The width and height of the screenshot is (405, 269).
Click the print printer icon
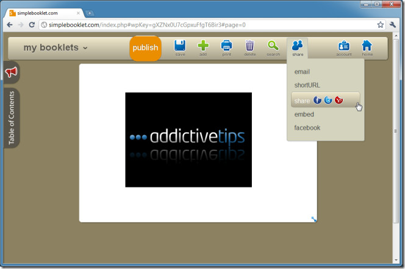(226, 46)
